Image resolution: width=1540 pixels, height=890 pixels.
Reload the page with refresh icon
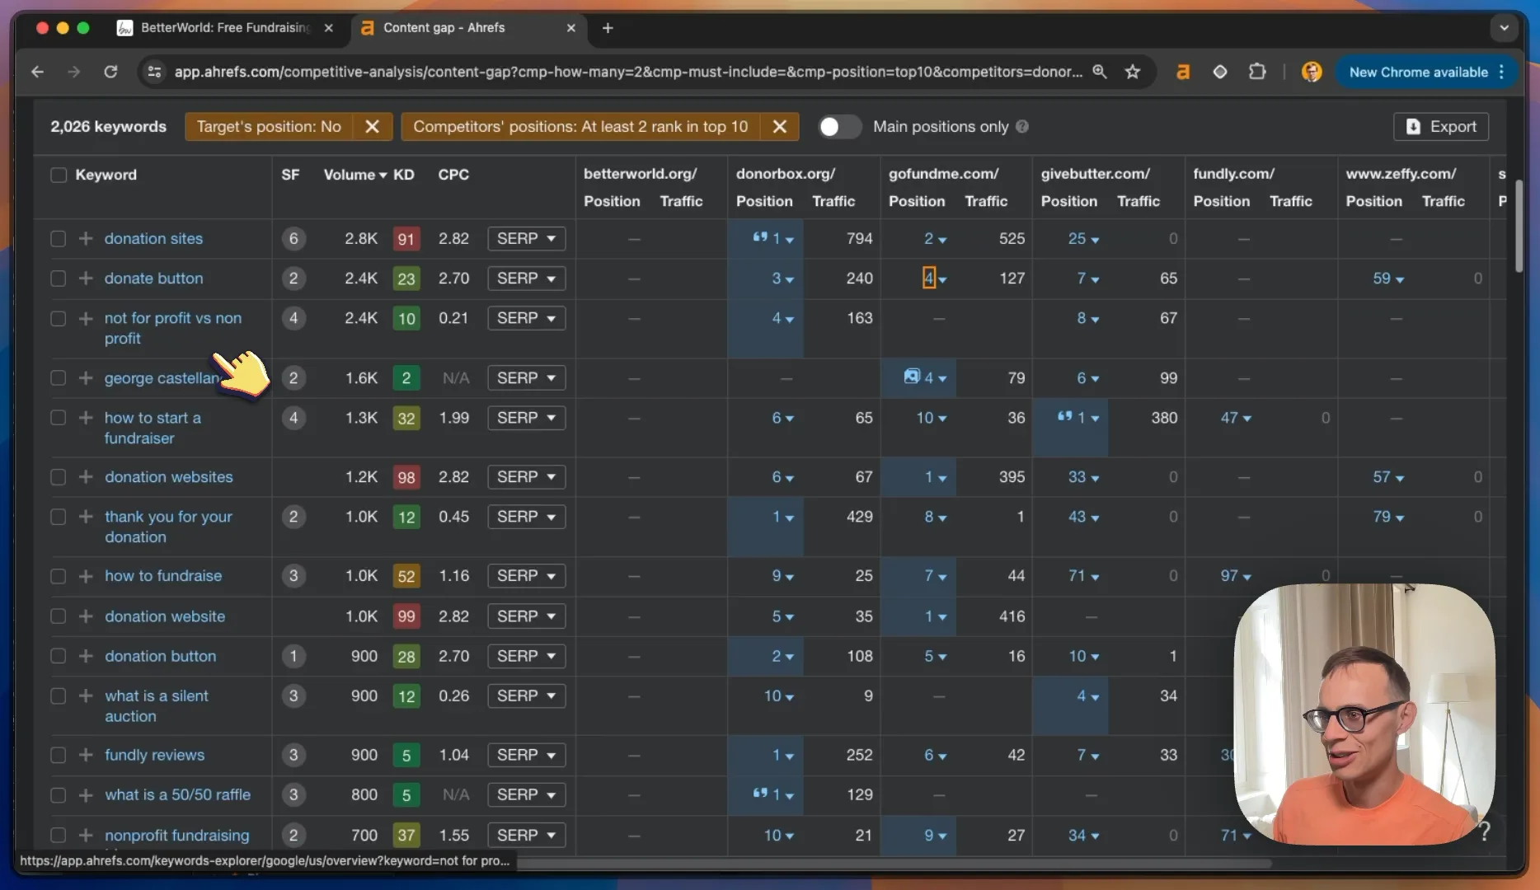[110, 73]
